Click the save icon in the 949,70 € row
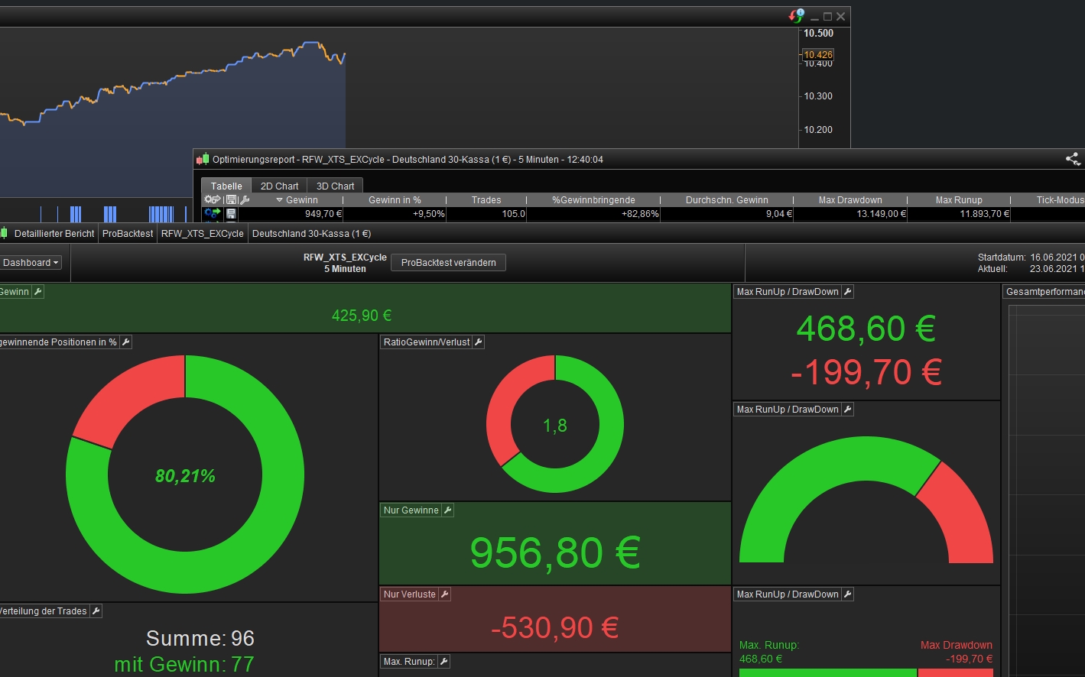The height and width of the screenshot is (677, 1085). tap(231, 214)
